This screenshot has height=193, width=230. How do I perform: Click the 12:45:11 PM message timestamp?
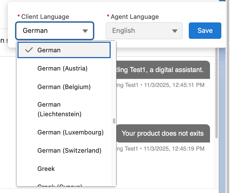tap(174, 85)
